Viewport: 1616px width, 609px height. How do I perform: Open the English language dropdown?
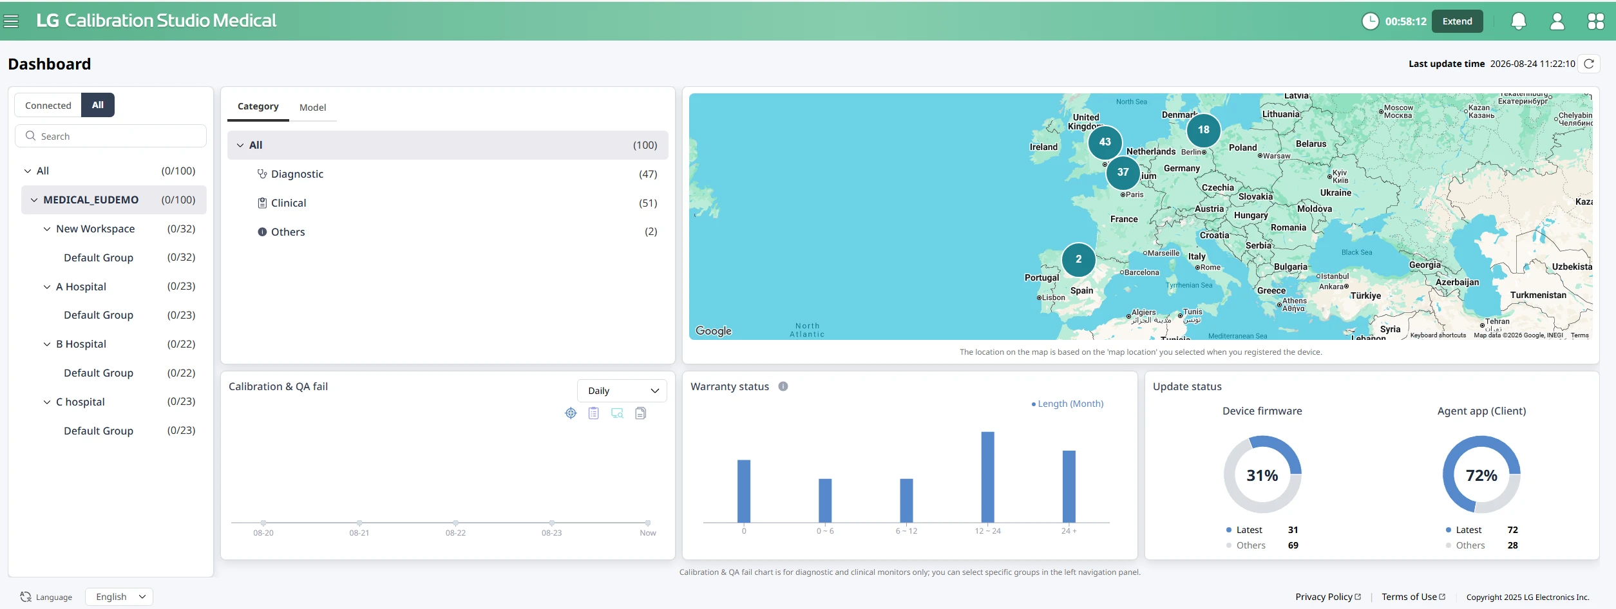click(119, 597)
